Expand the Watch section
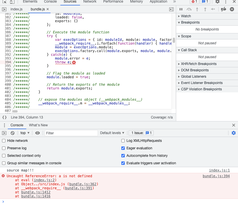This screenshot has height=206, width=238. [x=207, y=16]
